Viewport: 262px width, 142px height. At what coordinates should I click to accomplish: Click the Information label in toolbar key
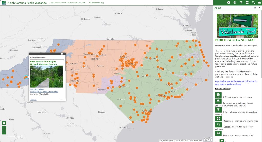tap(229, 97)
